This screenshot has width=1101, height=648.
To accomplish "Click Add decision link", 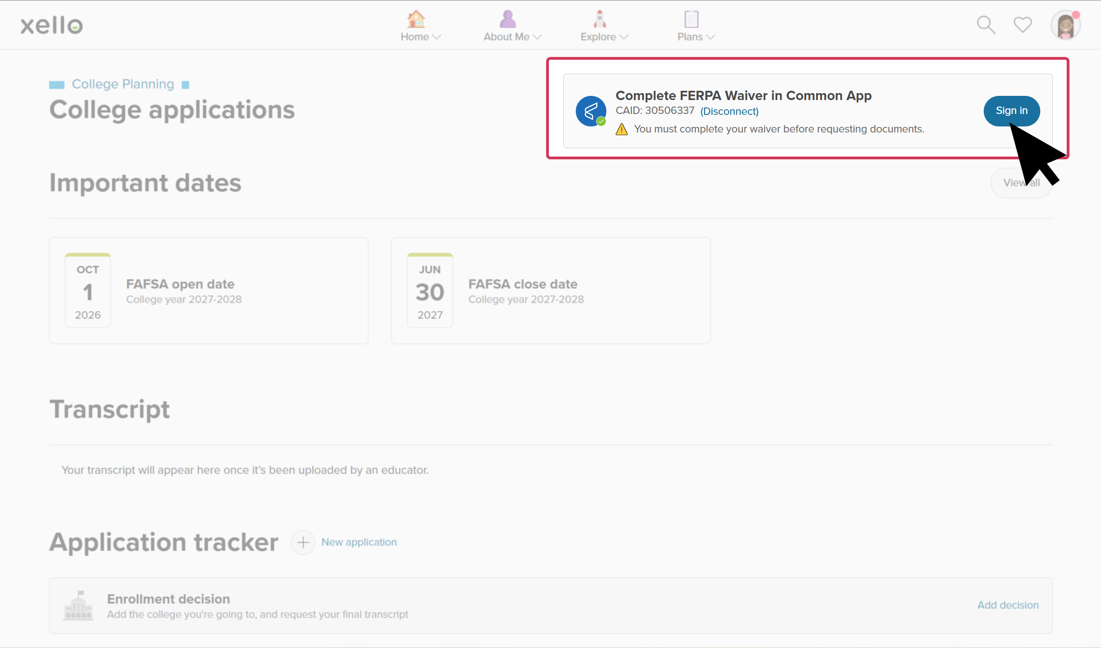I will coord(1008,605).
